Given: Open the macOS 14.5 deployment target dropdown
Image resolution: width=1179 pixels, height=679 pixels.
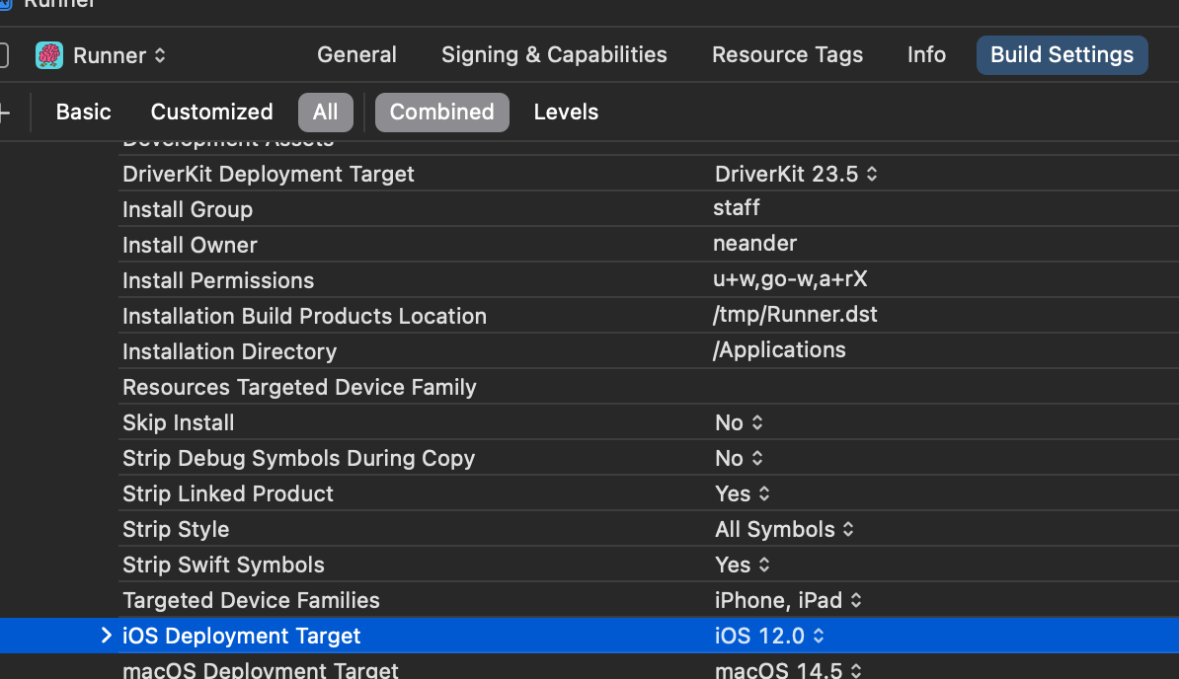Looking at the screenshot, I should pos(788,670).
